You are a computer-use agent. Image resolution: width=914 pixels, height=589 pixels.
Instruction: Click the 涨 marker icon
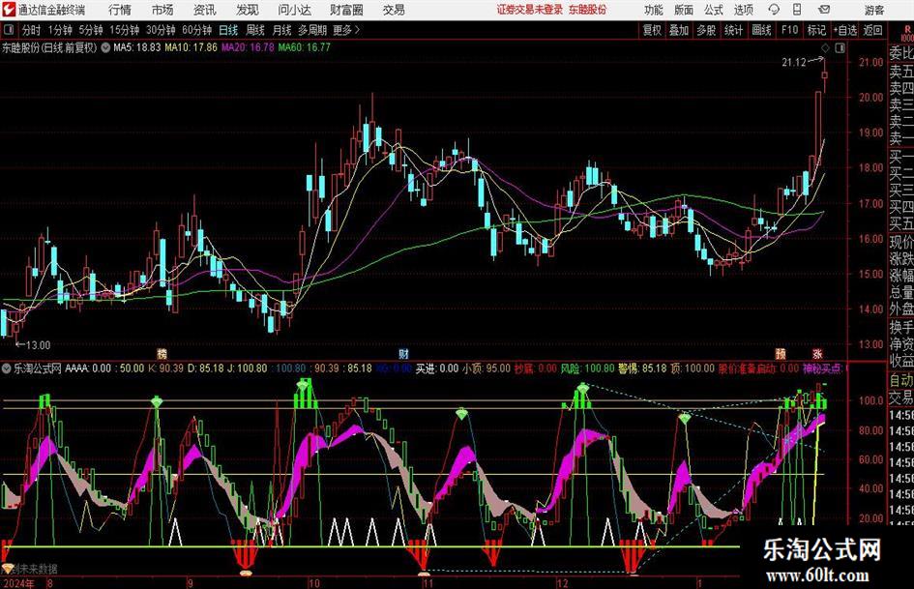pyautogui.click(x=817, y=353)
